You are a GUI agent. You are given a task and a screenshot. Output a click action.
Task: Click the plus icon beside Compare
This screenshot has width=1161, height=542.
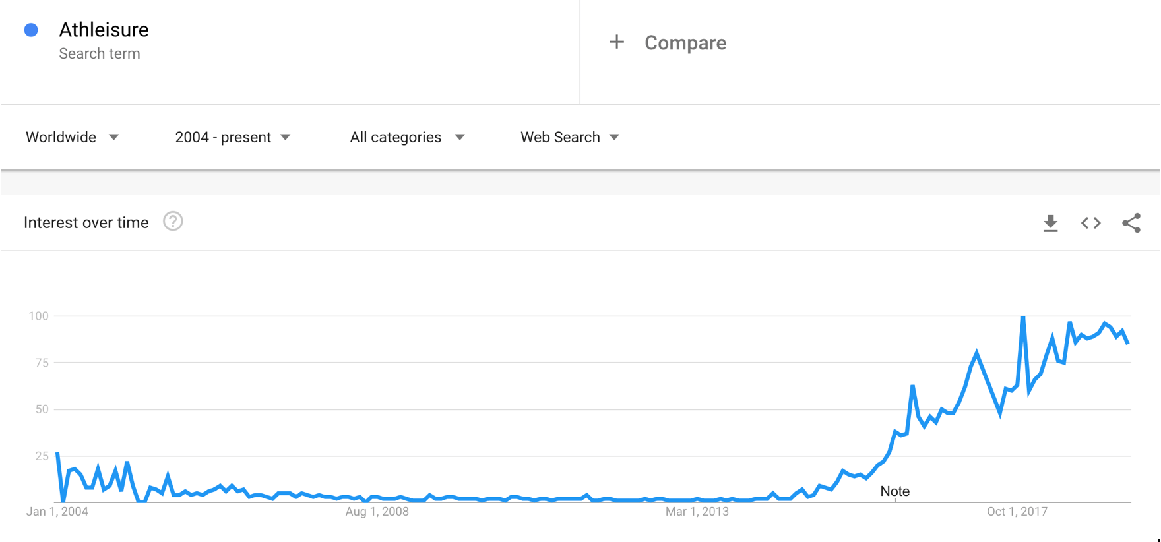616,42
